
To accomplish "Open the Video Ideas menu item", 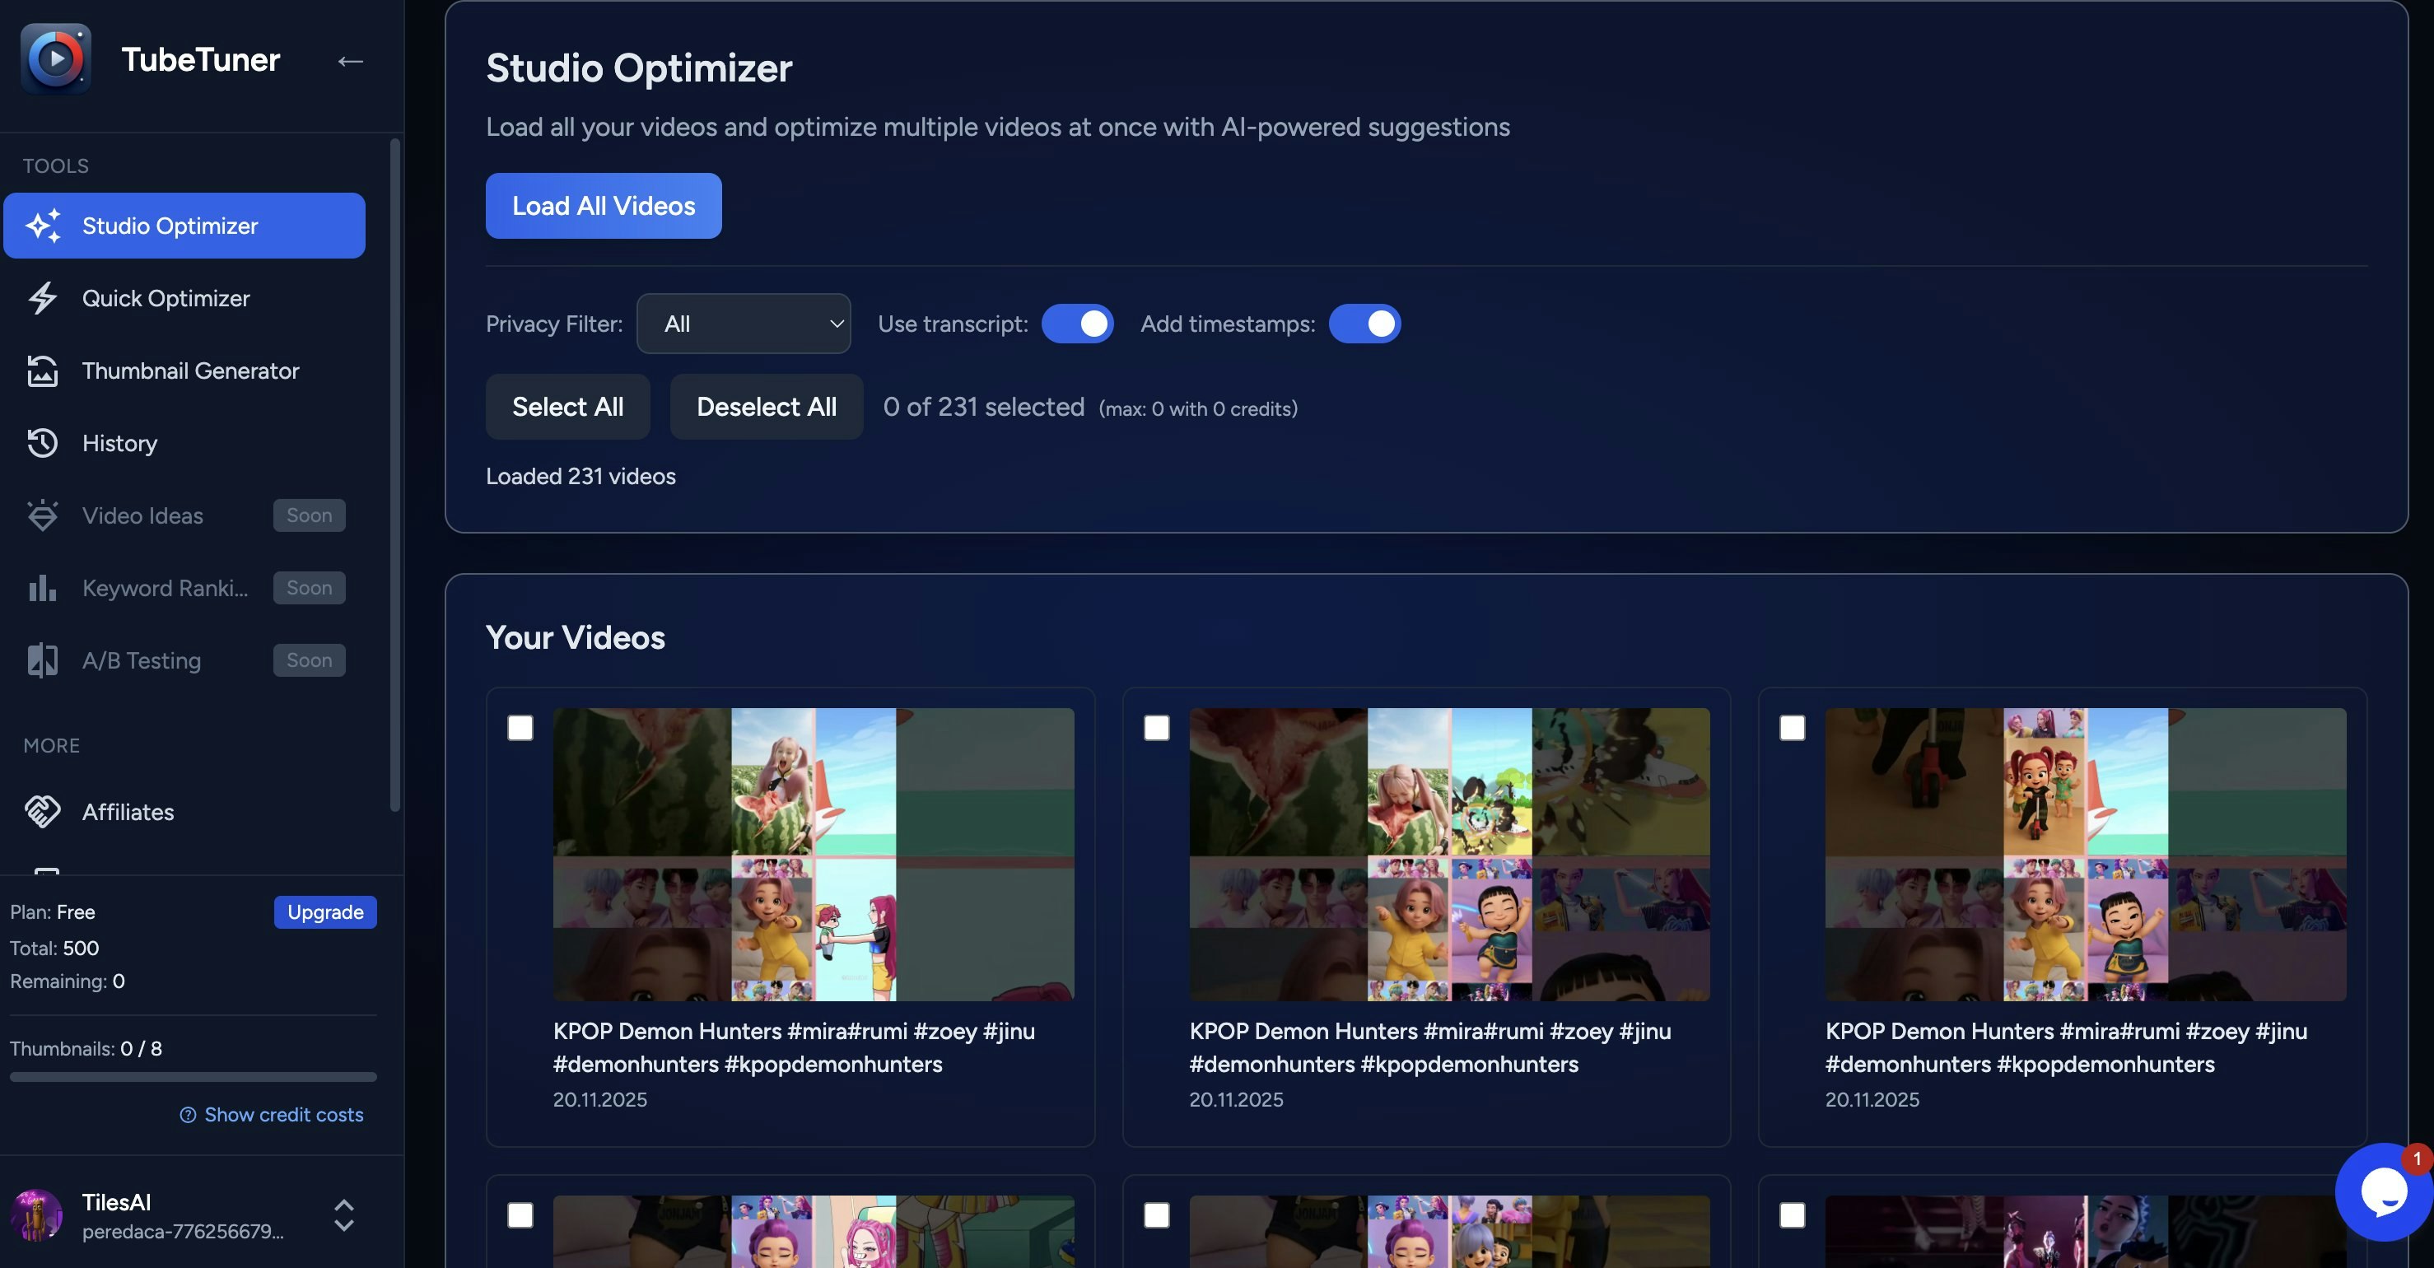I will 142,516.
